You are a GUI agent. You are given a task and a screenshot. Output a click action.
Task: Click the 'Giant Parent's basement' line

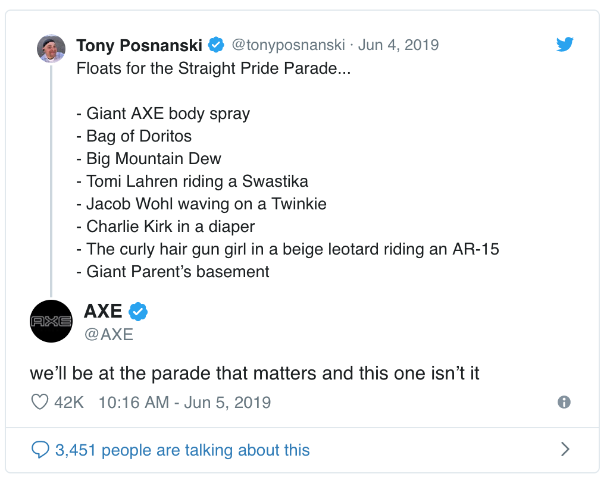pyautogui.click(x=173, y=272)
